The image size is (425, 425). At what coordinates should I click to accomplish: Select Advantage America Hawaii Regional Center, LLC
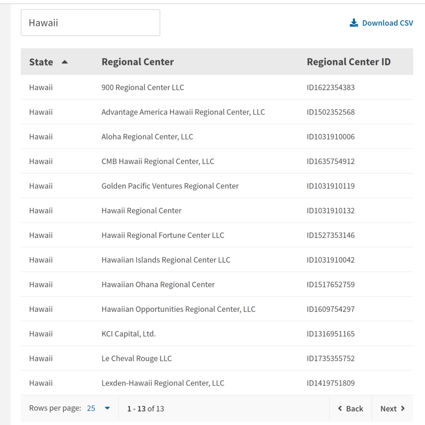pos(183,112)
